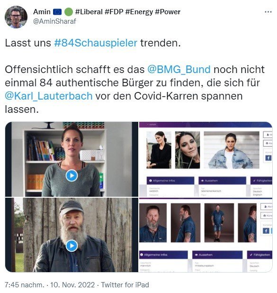Screen dimensions: 277x293
Task: Click the Twitter for iPad source label
Action: tap(125, 285)
